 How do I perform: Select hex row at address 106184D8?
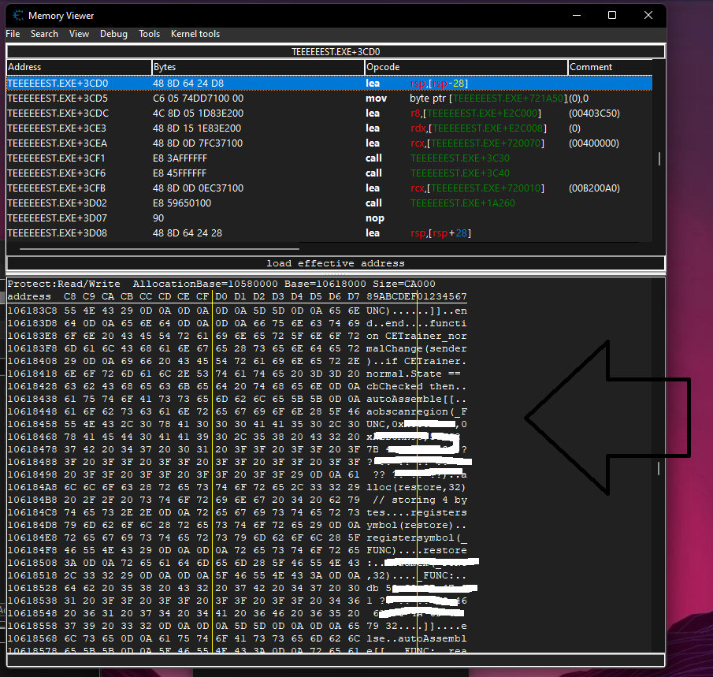click(x=237, y=525)
